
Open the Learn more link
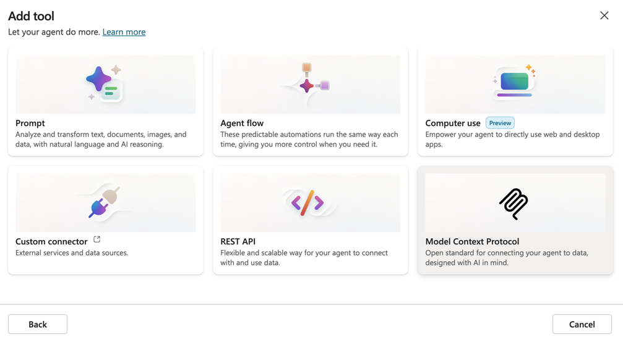(124, 32)
